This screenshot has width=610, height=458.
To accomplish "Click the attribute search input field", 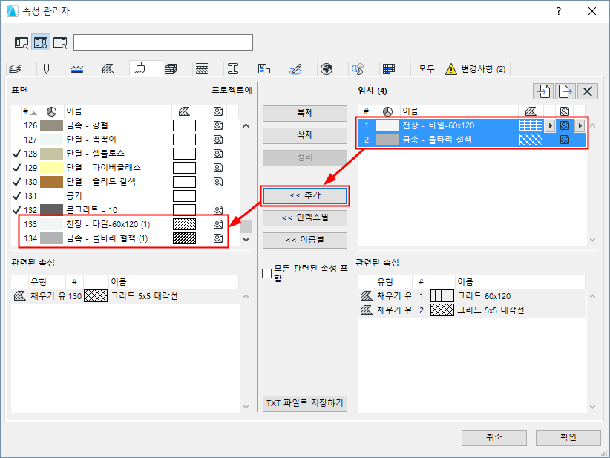I will [x=163, y=42].
